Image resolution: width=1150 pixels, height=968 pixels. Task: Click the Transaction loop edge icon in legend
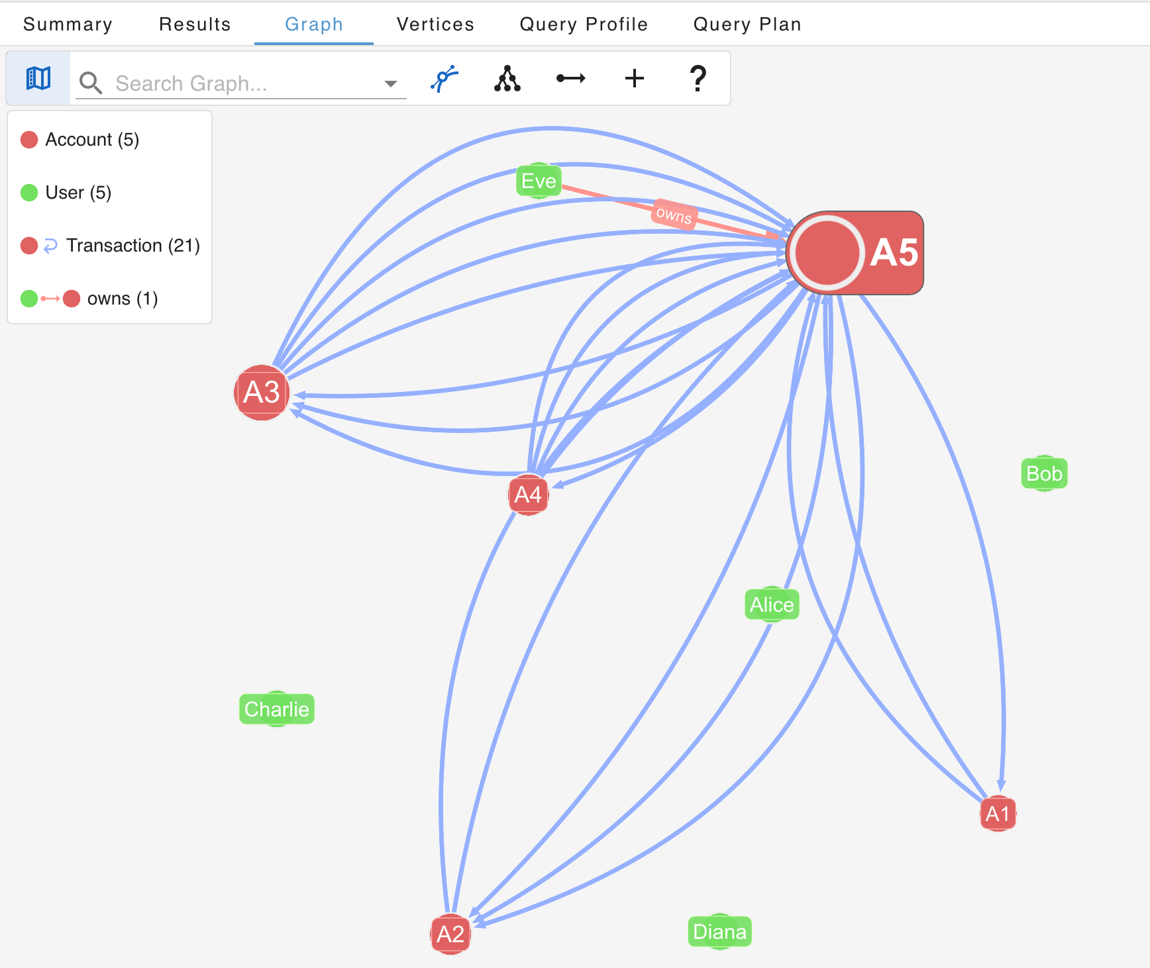click(x=52, y=245)
